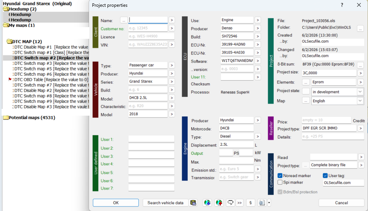
Task: Click the ellipsis button next to client Name
Action: pyautogui.click(x=124, y=20)
